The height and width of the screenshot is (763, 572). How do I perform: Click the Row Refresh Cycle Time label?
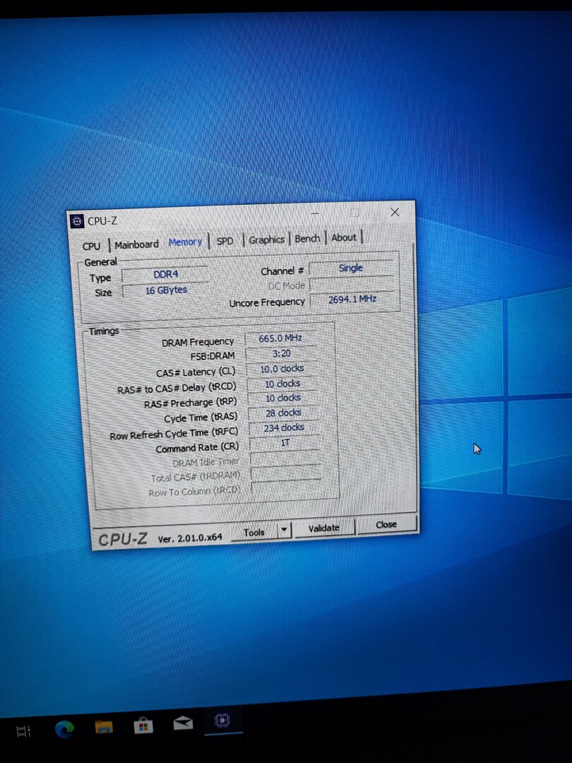tap(174, 434)
